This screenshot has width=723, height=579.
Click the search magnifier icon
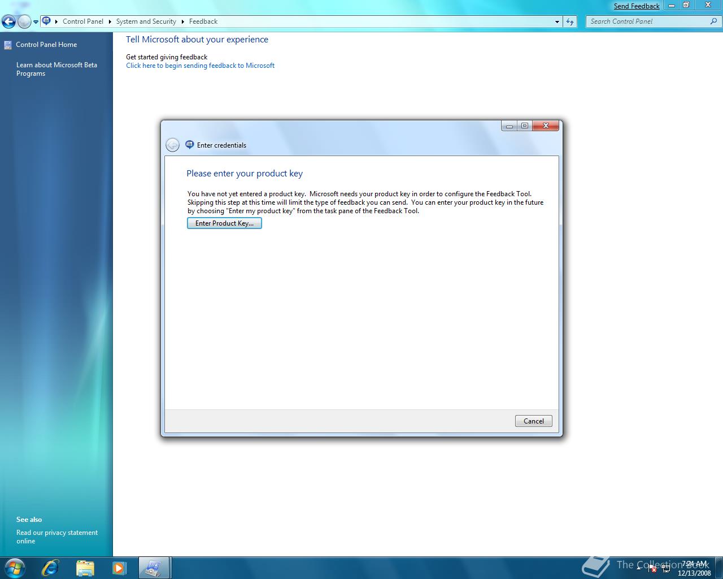click(714, 21)
